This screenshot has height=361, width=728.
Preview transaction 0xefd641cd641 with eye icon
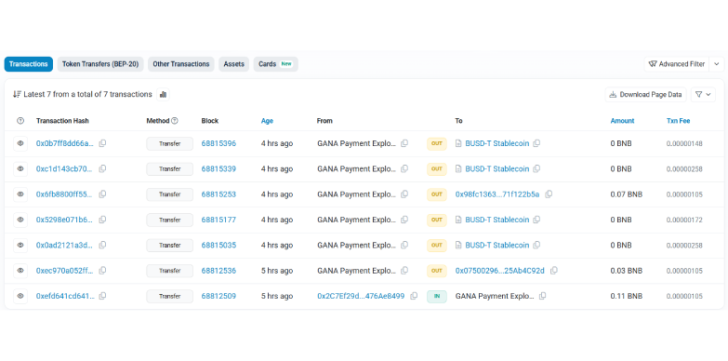[20, 296]
